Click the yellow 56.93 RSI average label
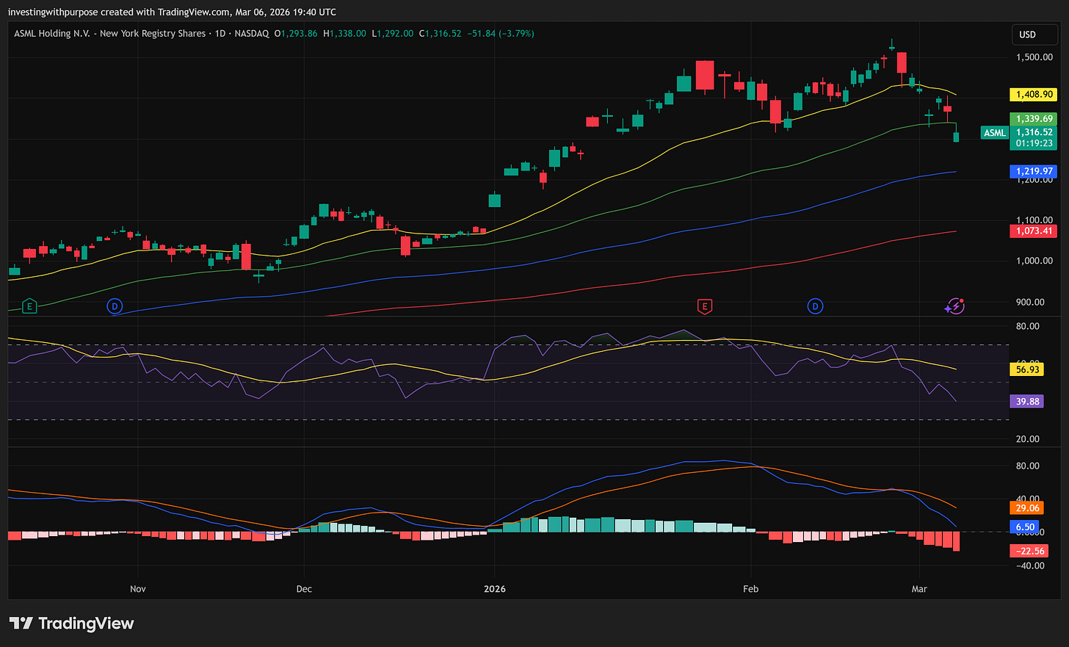Screen dimensions: 1069x647 click(1027, 369)
